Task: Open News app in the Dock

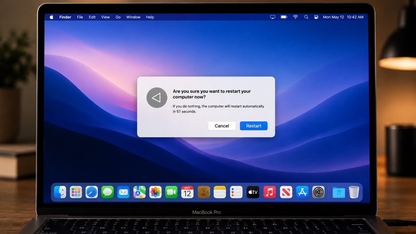Action: click(286, 192)
